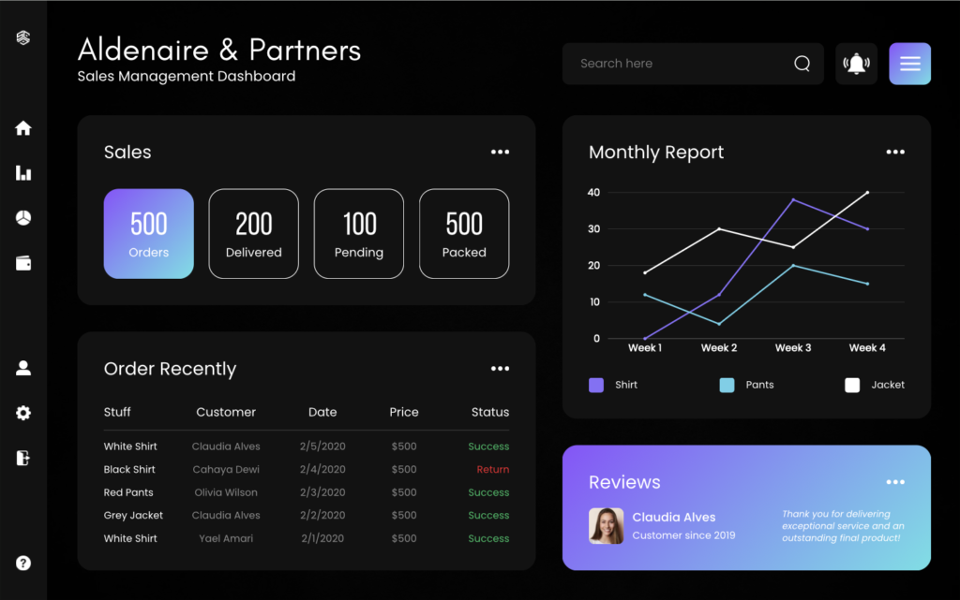Expand the Sales panel options menu
This screenshot has width=960, height=600.
pos(500,152)
